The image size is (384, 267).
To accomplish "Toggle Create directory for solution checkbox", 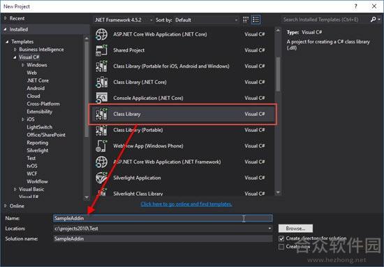I will point(281,238).
